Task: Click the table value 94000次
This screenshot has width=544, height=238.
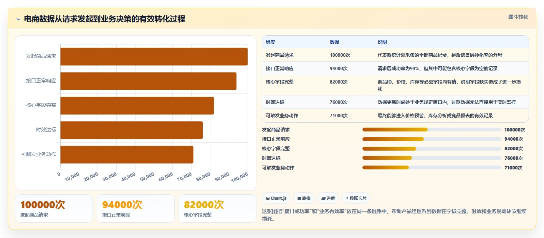Action: point(339,69)
